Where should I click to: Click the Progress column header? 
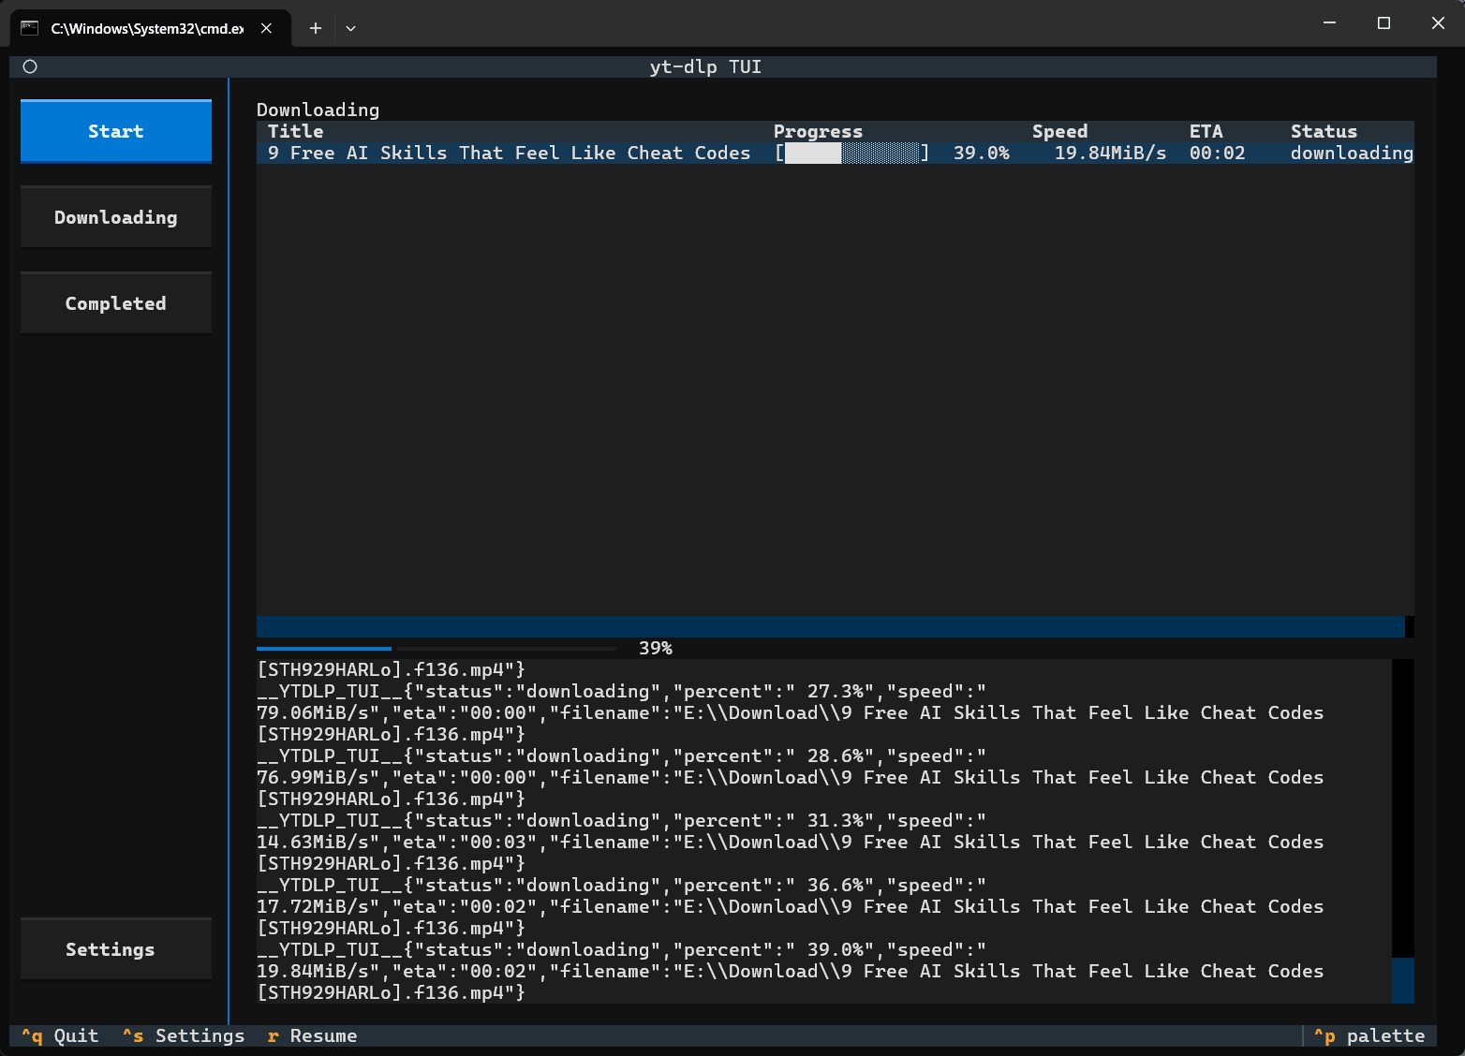pos(818,131)
